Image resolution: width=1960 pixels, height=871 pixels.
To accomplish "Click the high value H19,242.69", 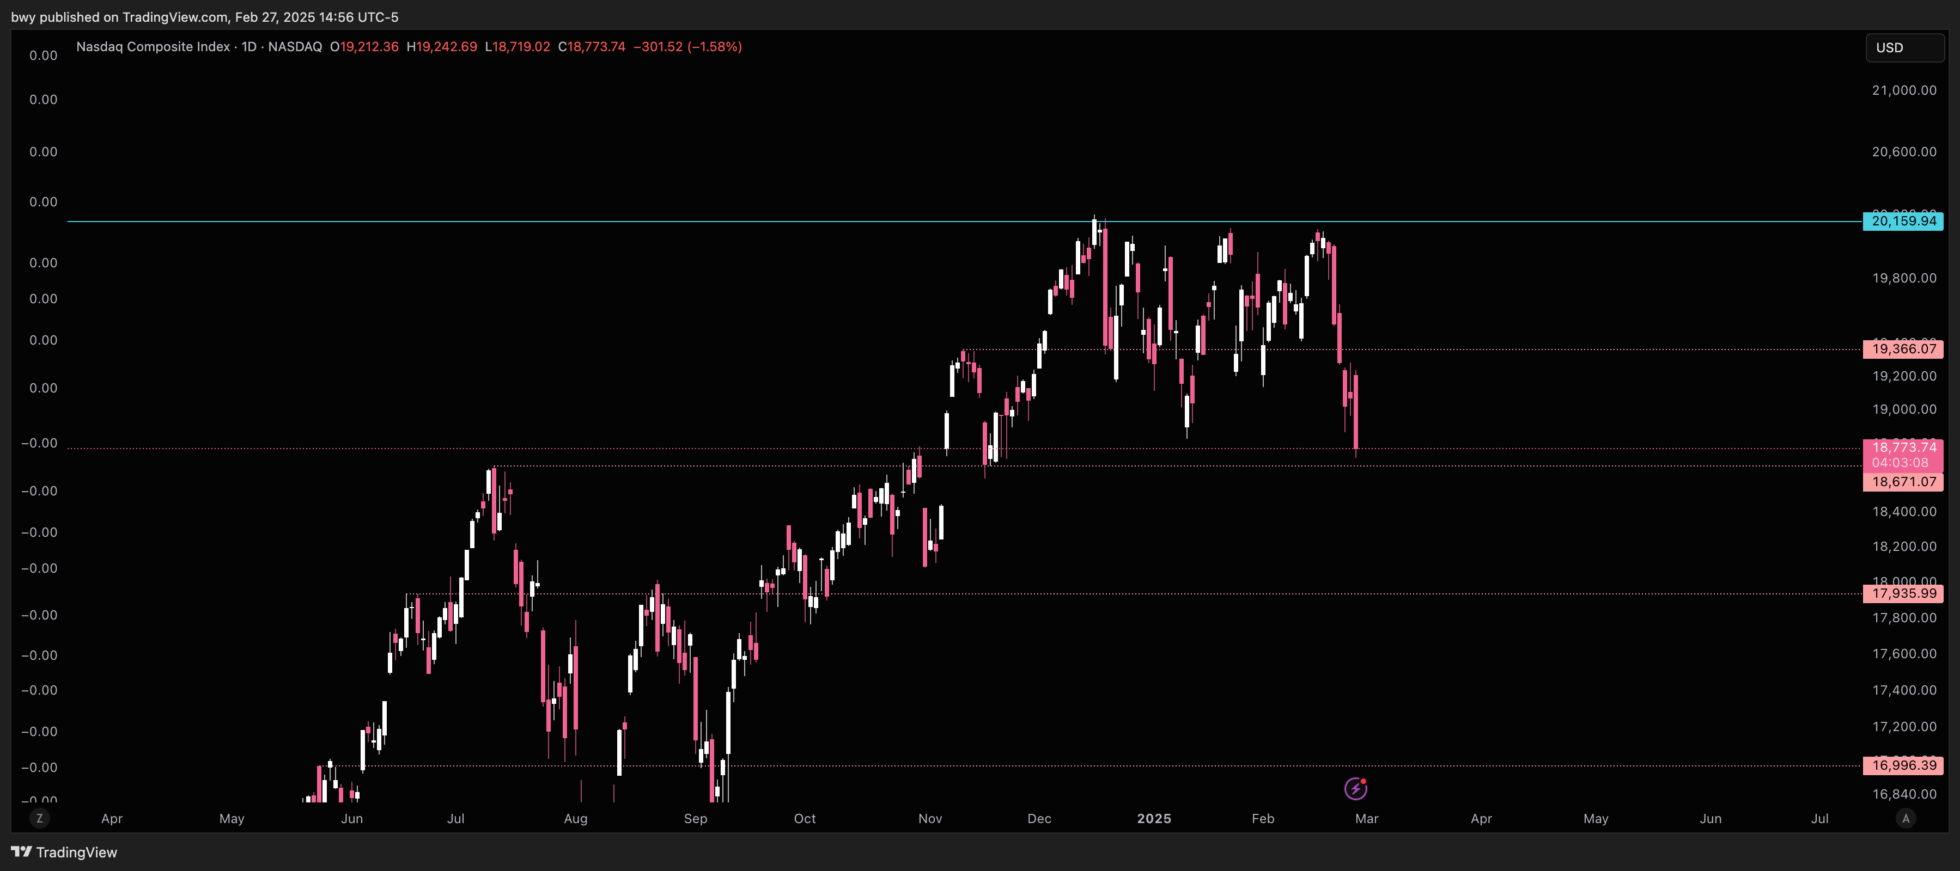I will tap(441, 46).
